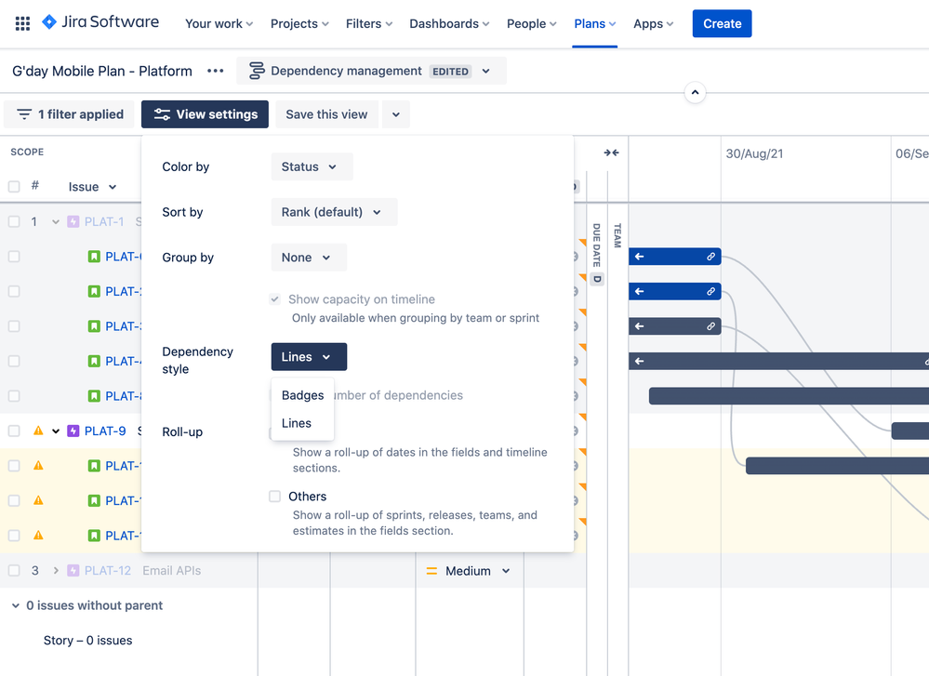Viewport: 929px width, 676px height.
Task: Click the Create button
Action: pyautogui.click(x=722, y=23)
